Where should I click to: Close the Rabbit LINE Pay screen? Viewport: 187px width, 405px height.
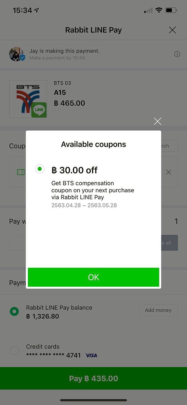172,30
